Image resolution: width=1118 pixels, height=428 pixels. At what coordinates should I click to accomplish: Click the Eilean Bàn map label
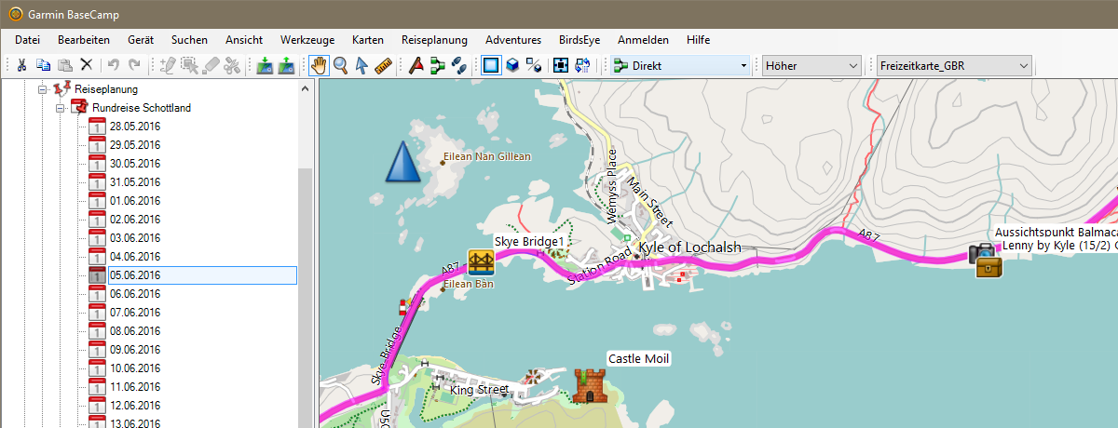point(469,284)
